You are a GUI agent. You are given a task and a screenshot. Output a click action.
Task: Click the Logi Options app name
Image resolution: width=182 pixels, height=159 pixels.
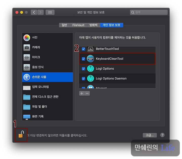[105, 69]
